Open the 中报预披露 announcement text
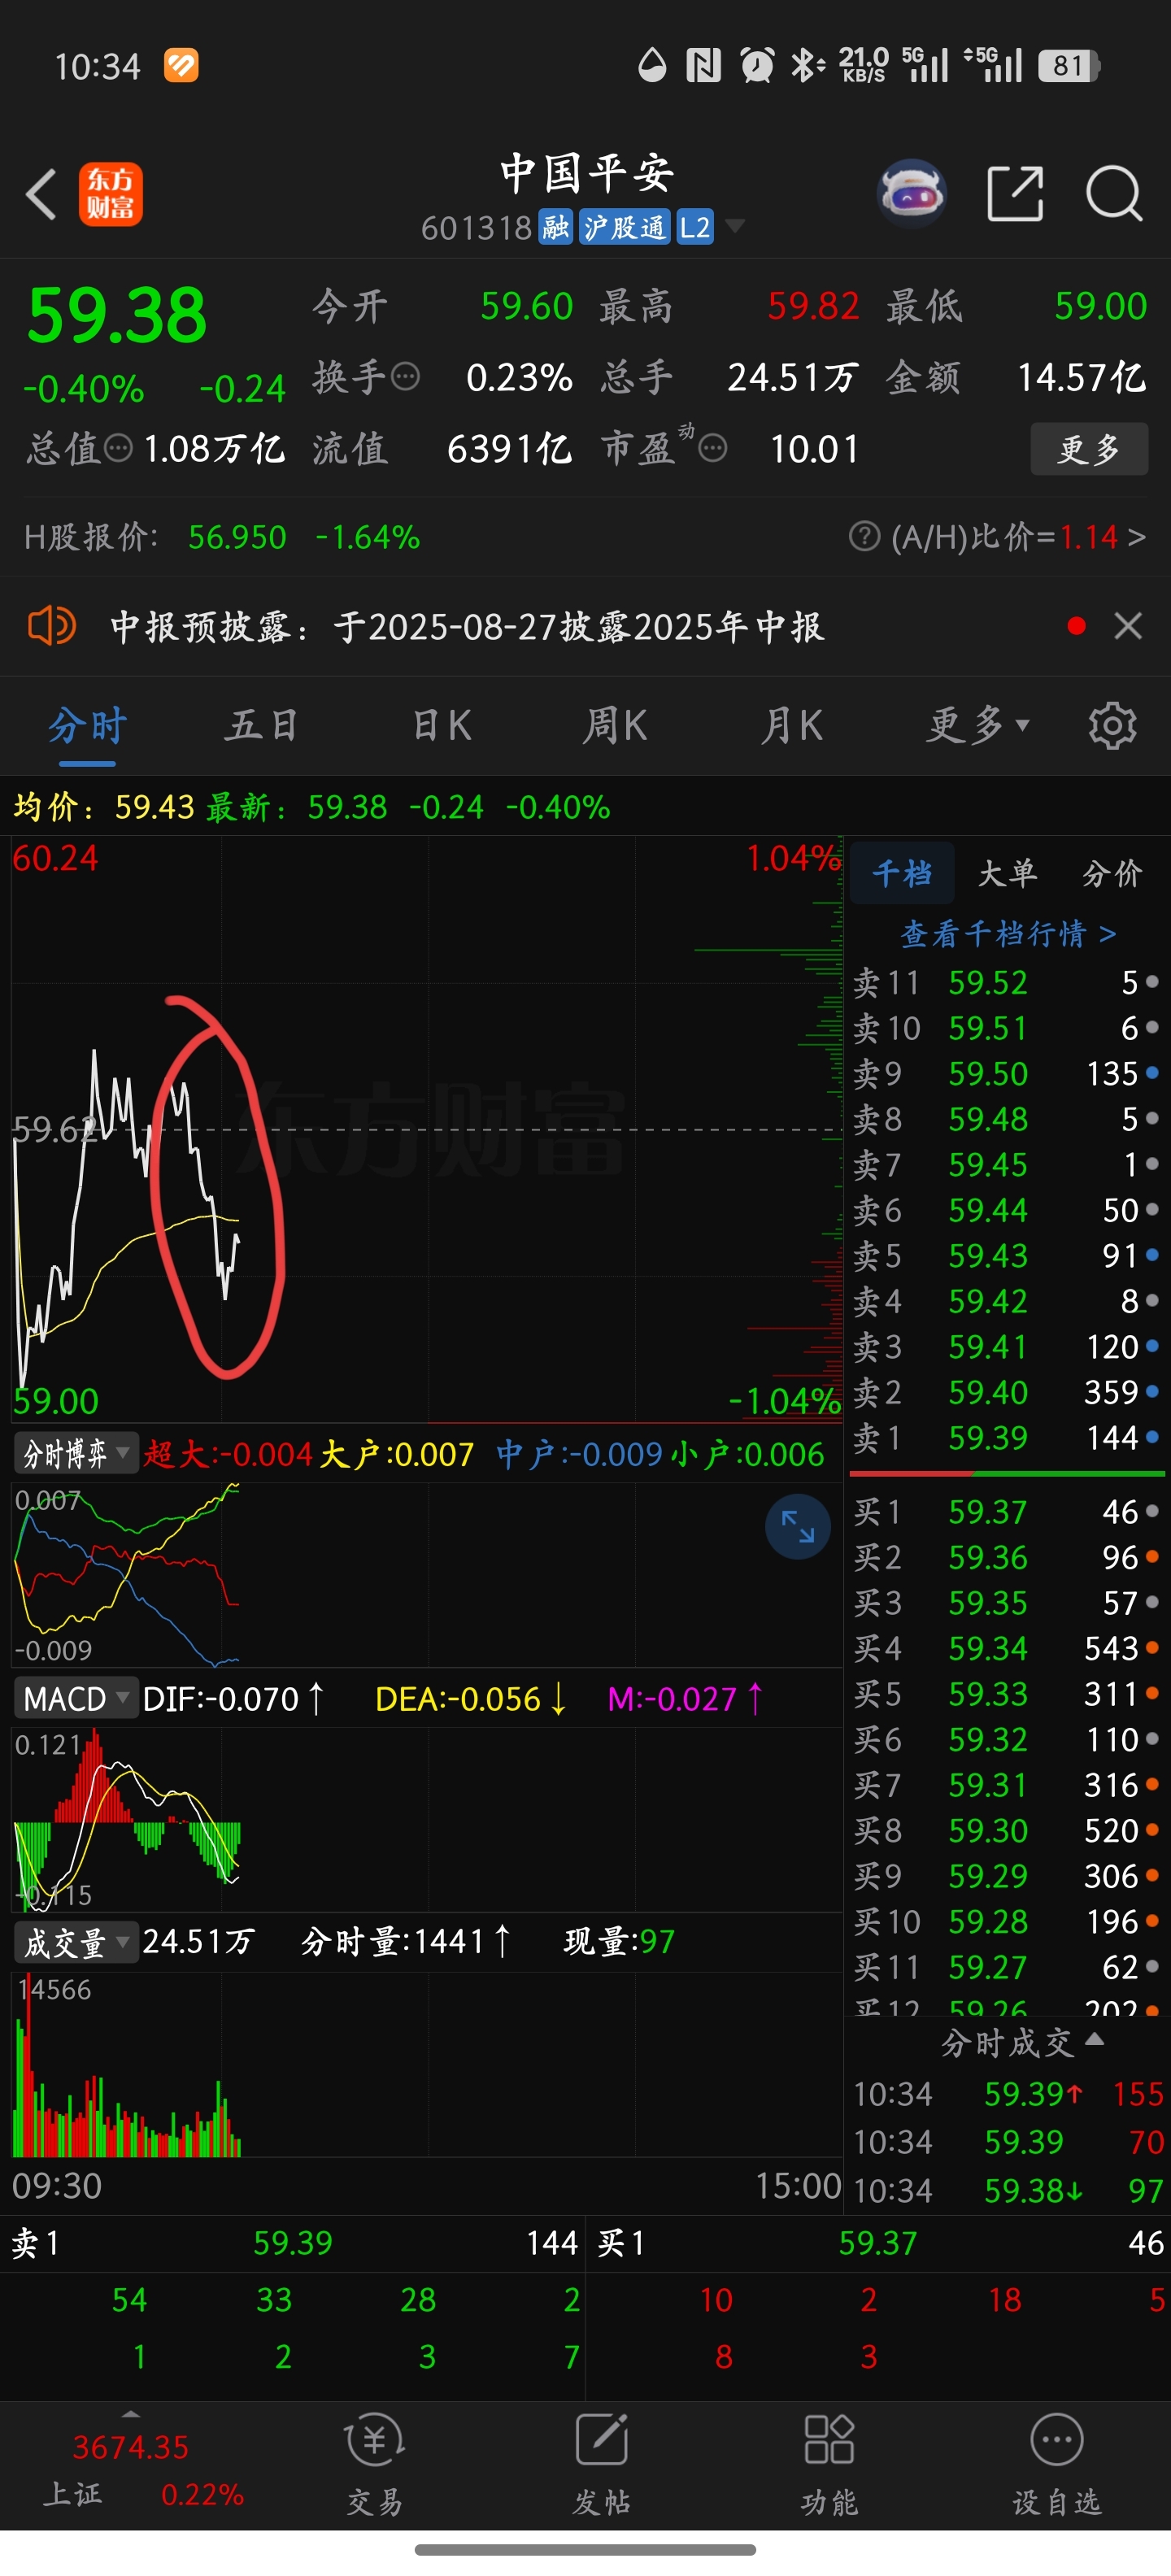The width and height of the screenshot is (1171, 2576). 467,627
